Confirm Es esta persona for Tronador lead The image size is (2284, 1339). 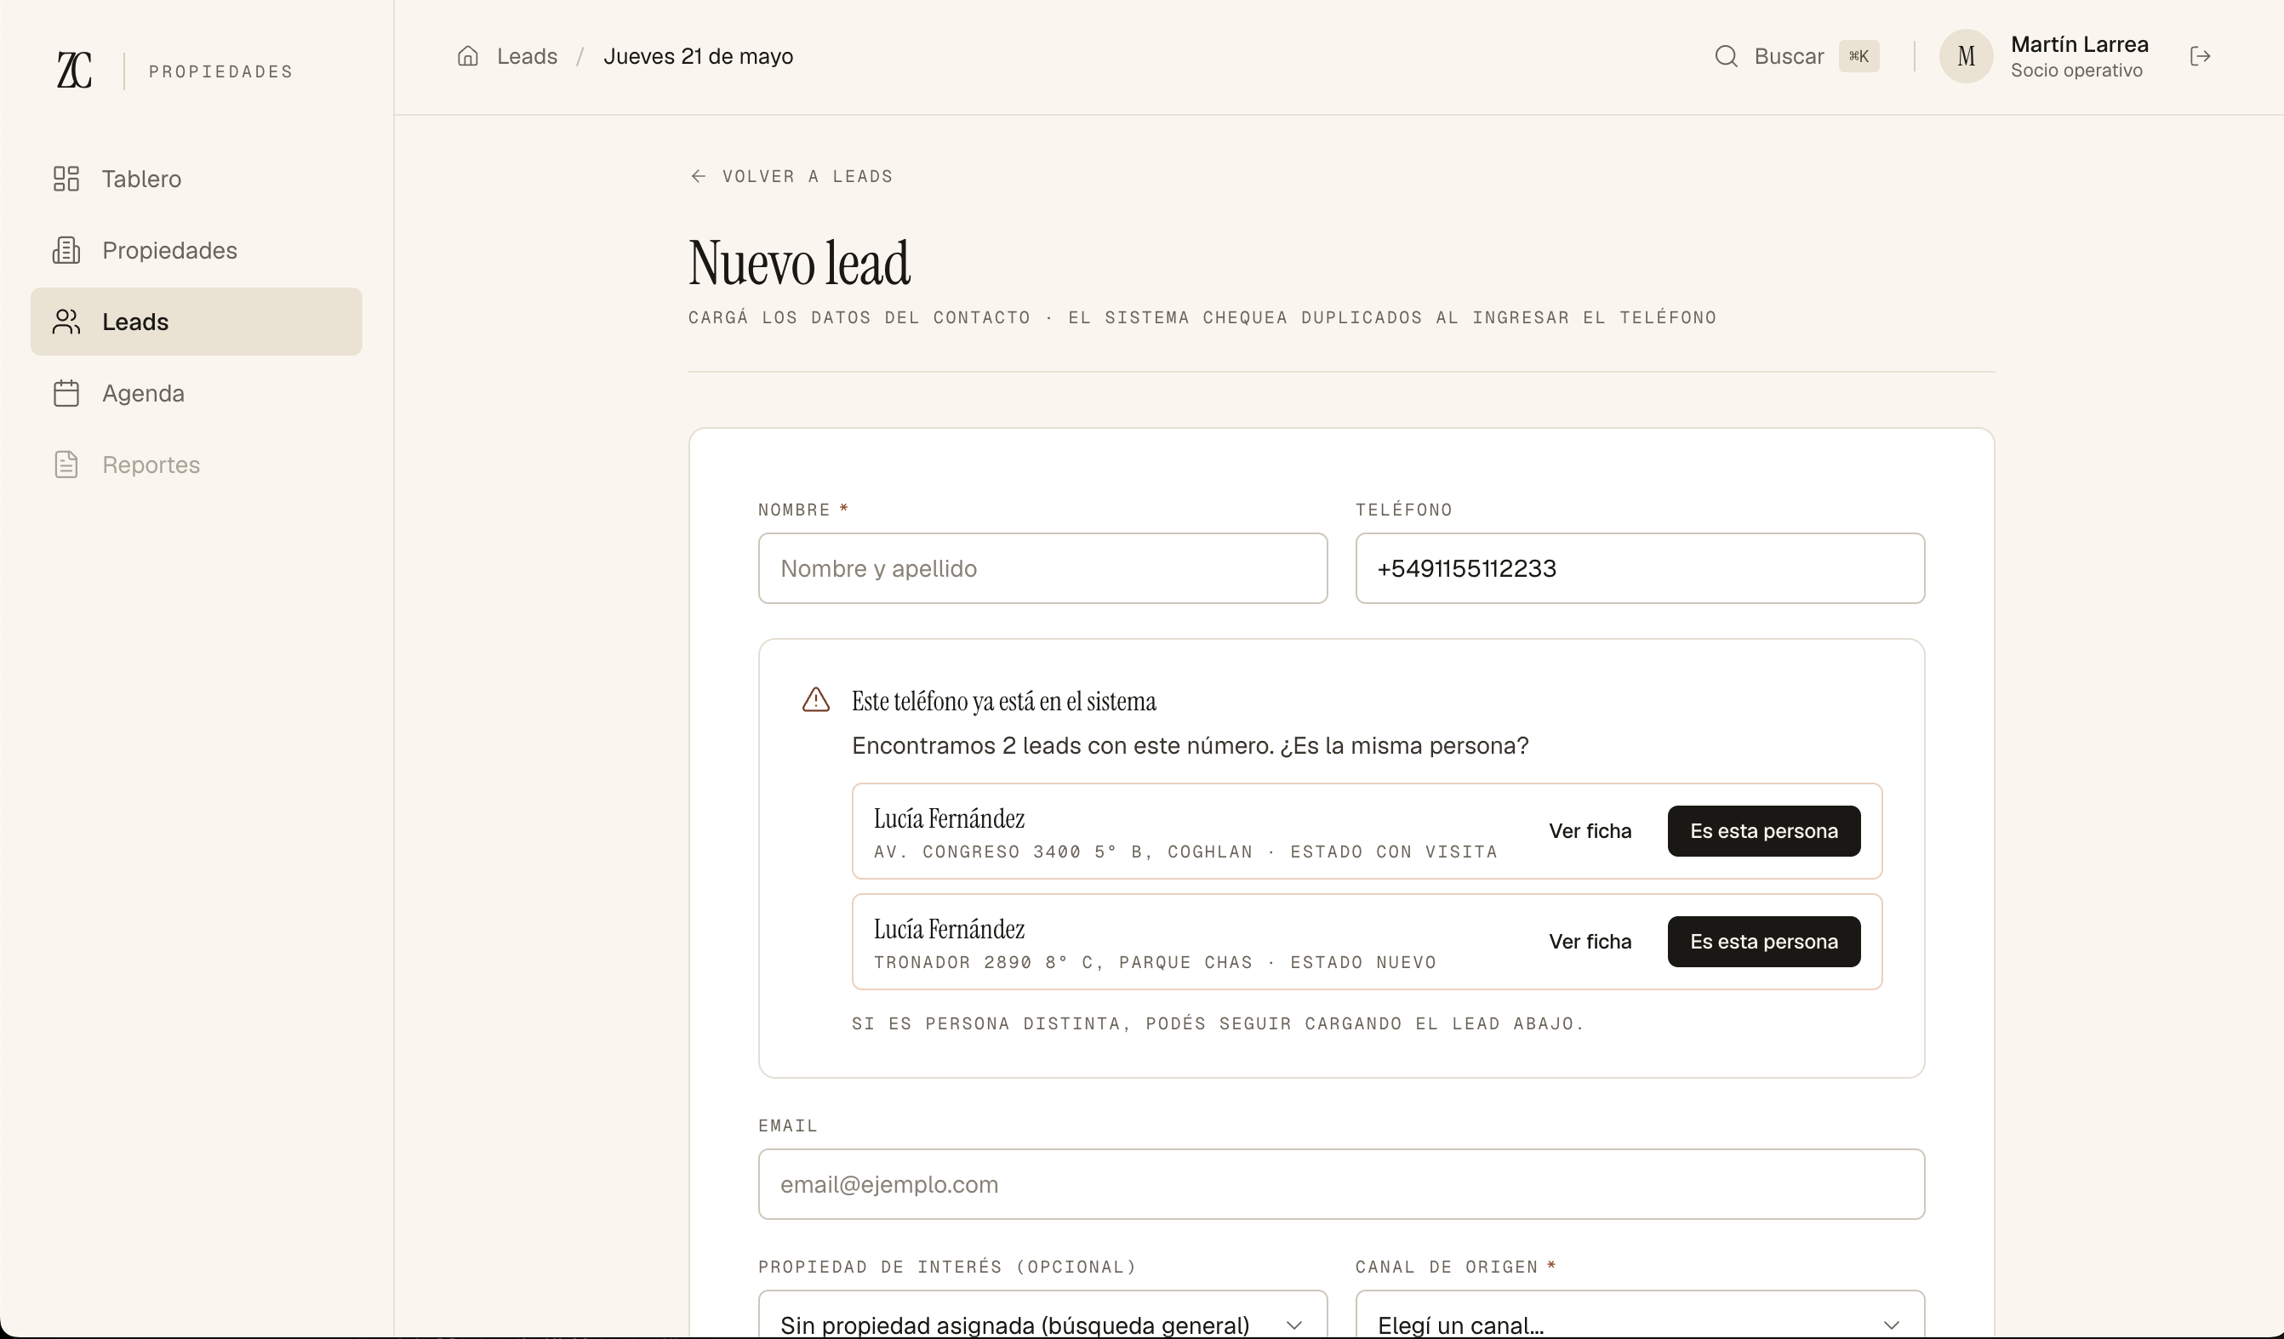(1764, 941)
